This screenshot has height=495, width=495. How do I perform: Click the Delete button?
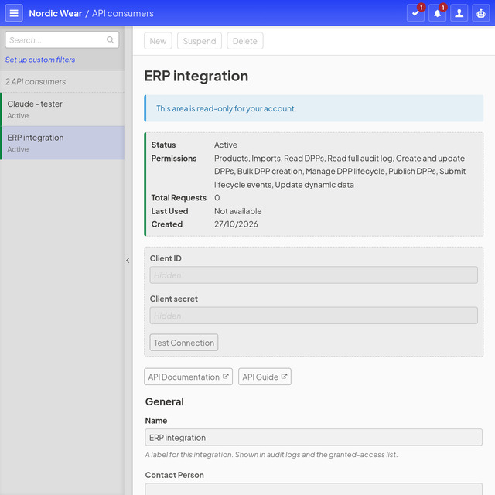coord(245,41)
